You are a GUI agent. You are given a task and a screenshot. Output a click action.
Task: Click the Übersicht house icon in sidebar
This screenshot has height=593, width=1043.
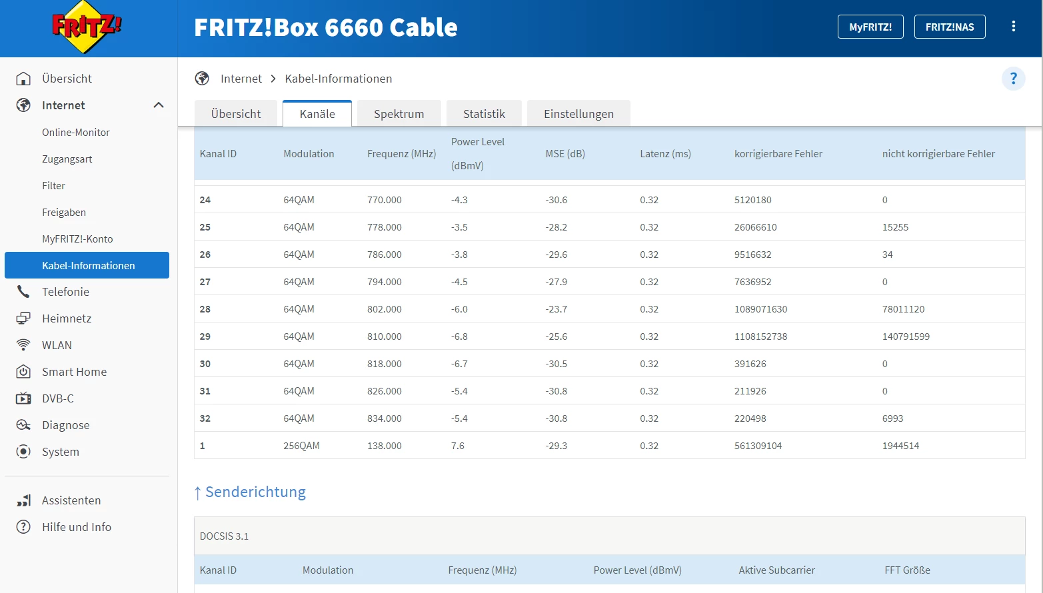[x=23, y=79]
